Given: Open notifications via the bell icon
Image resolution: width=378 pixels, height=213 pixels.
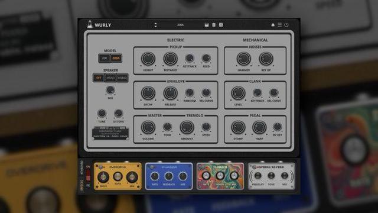Looking at the screenshot, I should [273, 25].
